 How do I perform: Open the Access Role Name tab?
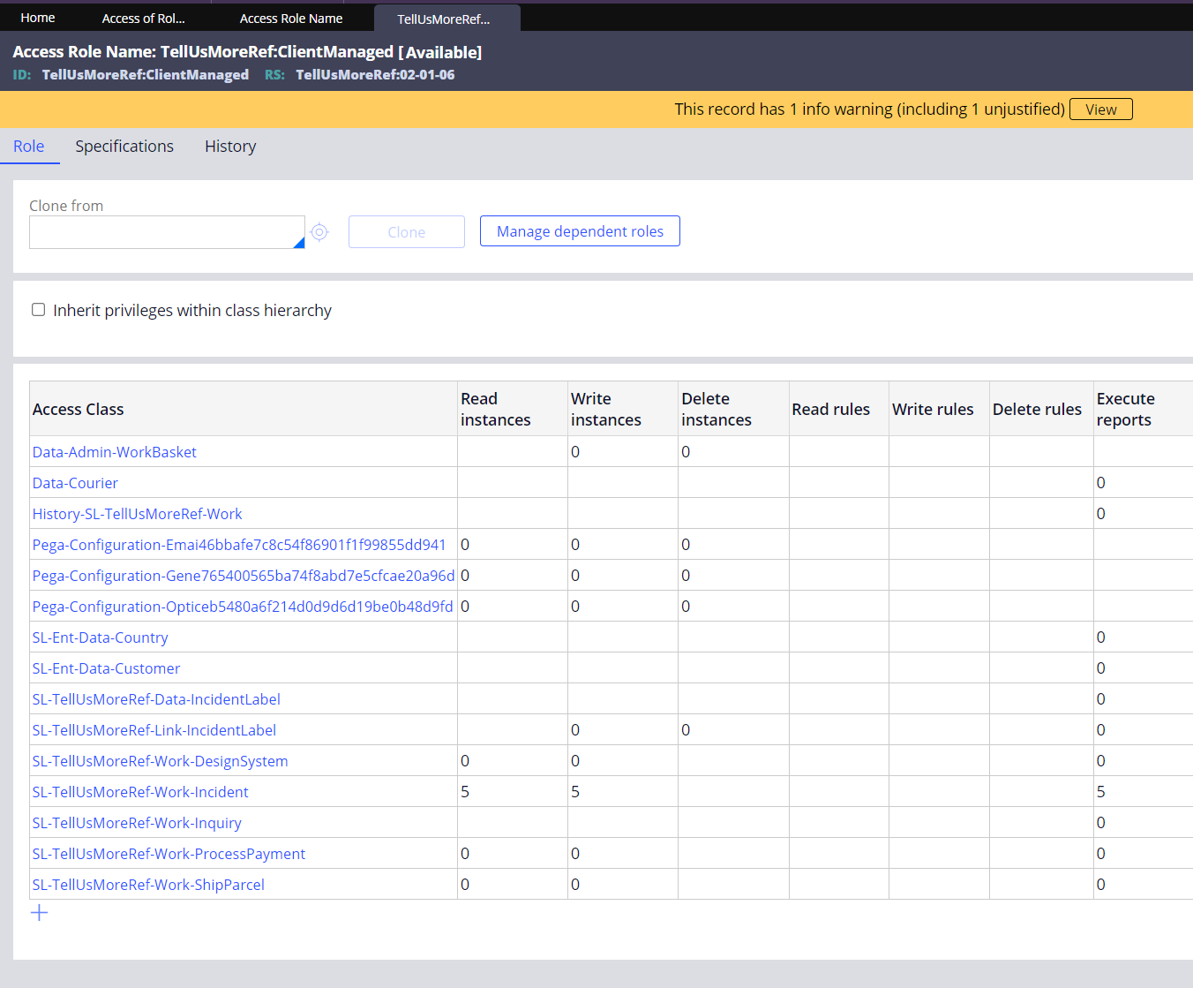point(291,19)
